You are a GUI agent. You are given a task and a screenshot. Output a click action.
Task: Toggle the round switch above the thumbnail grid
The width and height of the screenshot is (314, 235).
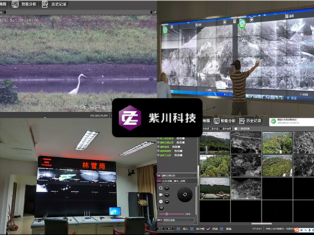(236, 128)
